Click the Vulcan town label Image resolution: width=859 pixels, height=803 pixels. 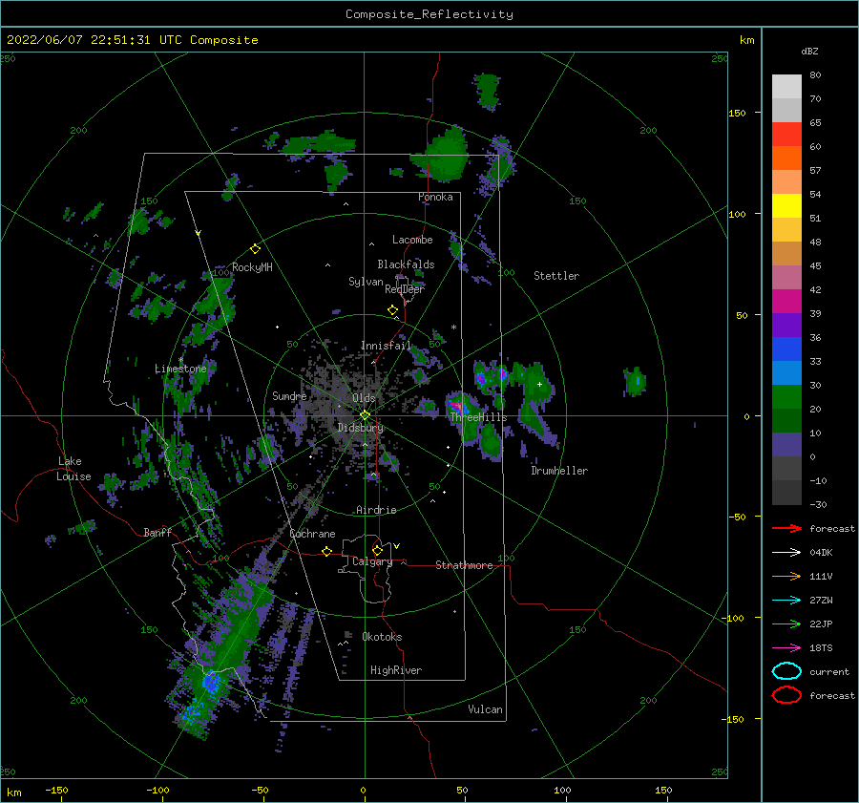[x=486, y=709]
